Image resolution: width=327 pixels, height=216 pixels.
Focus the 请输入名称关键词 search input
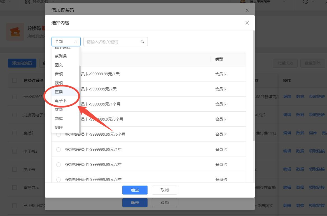(112, 42)
